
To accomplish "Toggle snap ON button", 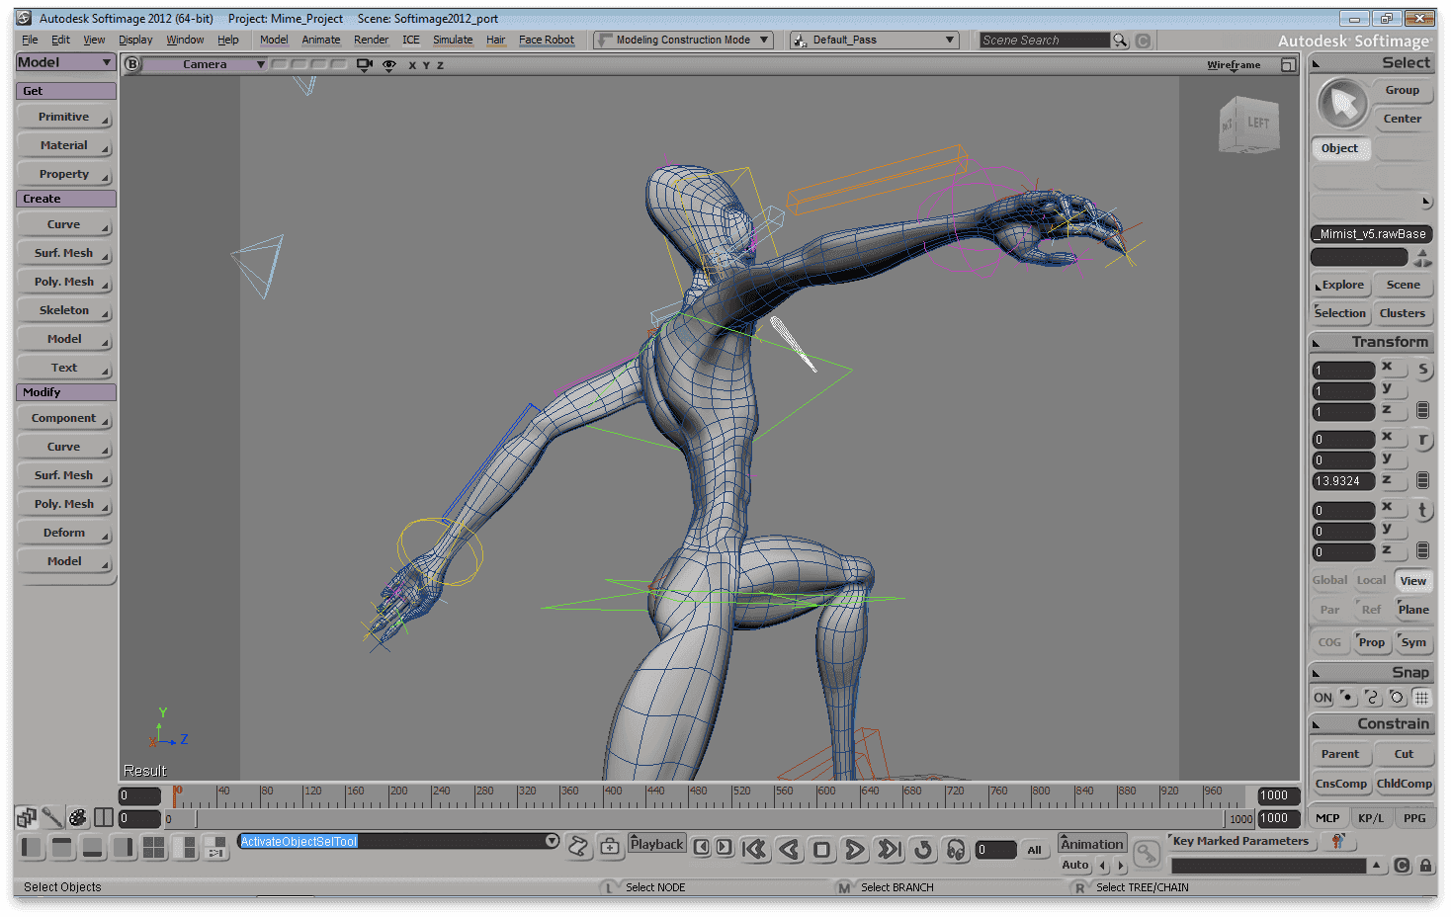I will [1323, 698].
